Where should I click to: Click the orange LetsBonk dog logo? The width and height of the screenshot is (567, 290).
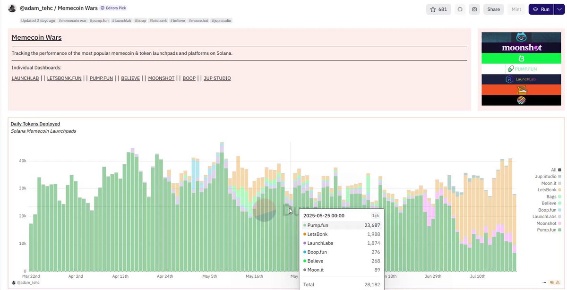click(x=521, y=90)
